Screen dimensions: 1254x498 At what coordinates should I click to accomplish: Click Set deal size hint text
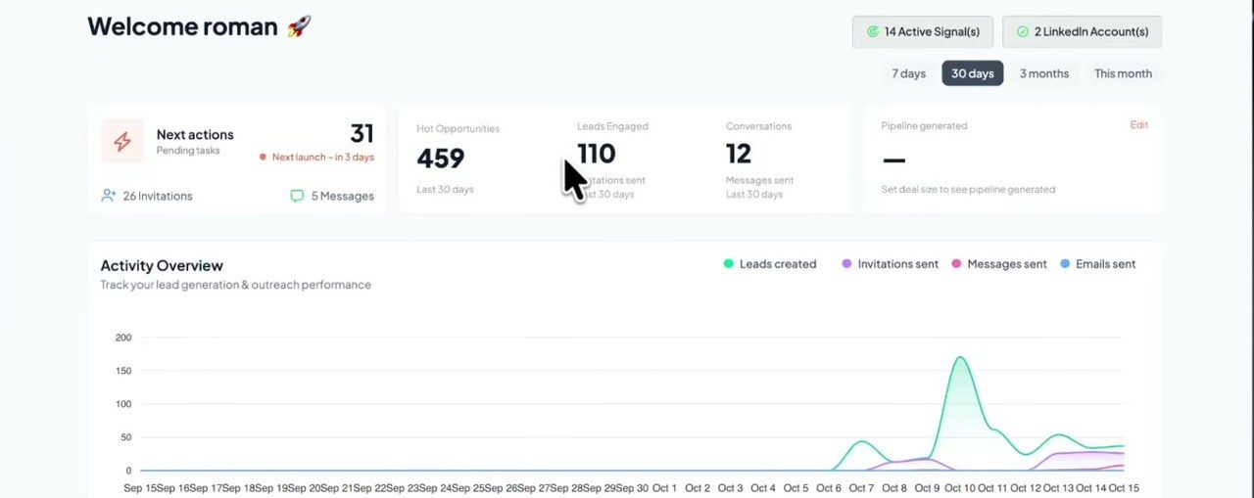(968, 190)
